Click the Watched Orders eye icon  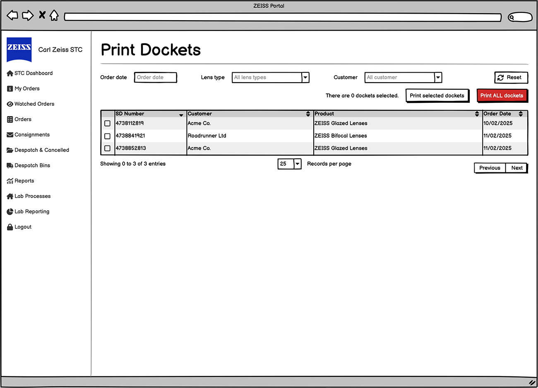(x=10, y=104)
